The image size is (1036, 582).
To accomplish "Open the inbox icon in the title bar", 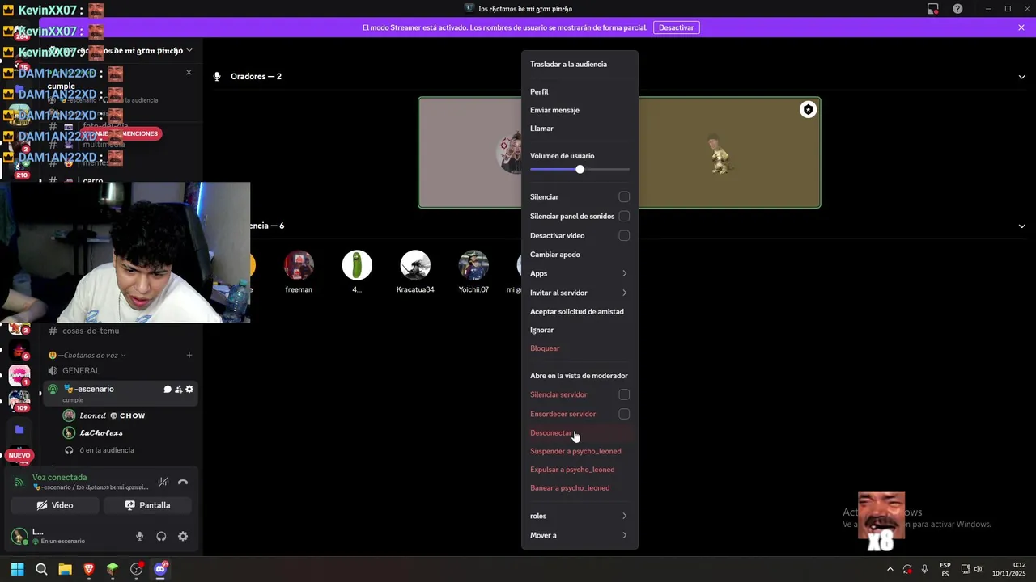I will [933, 9].
